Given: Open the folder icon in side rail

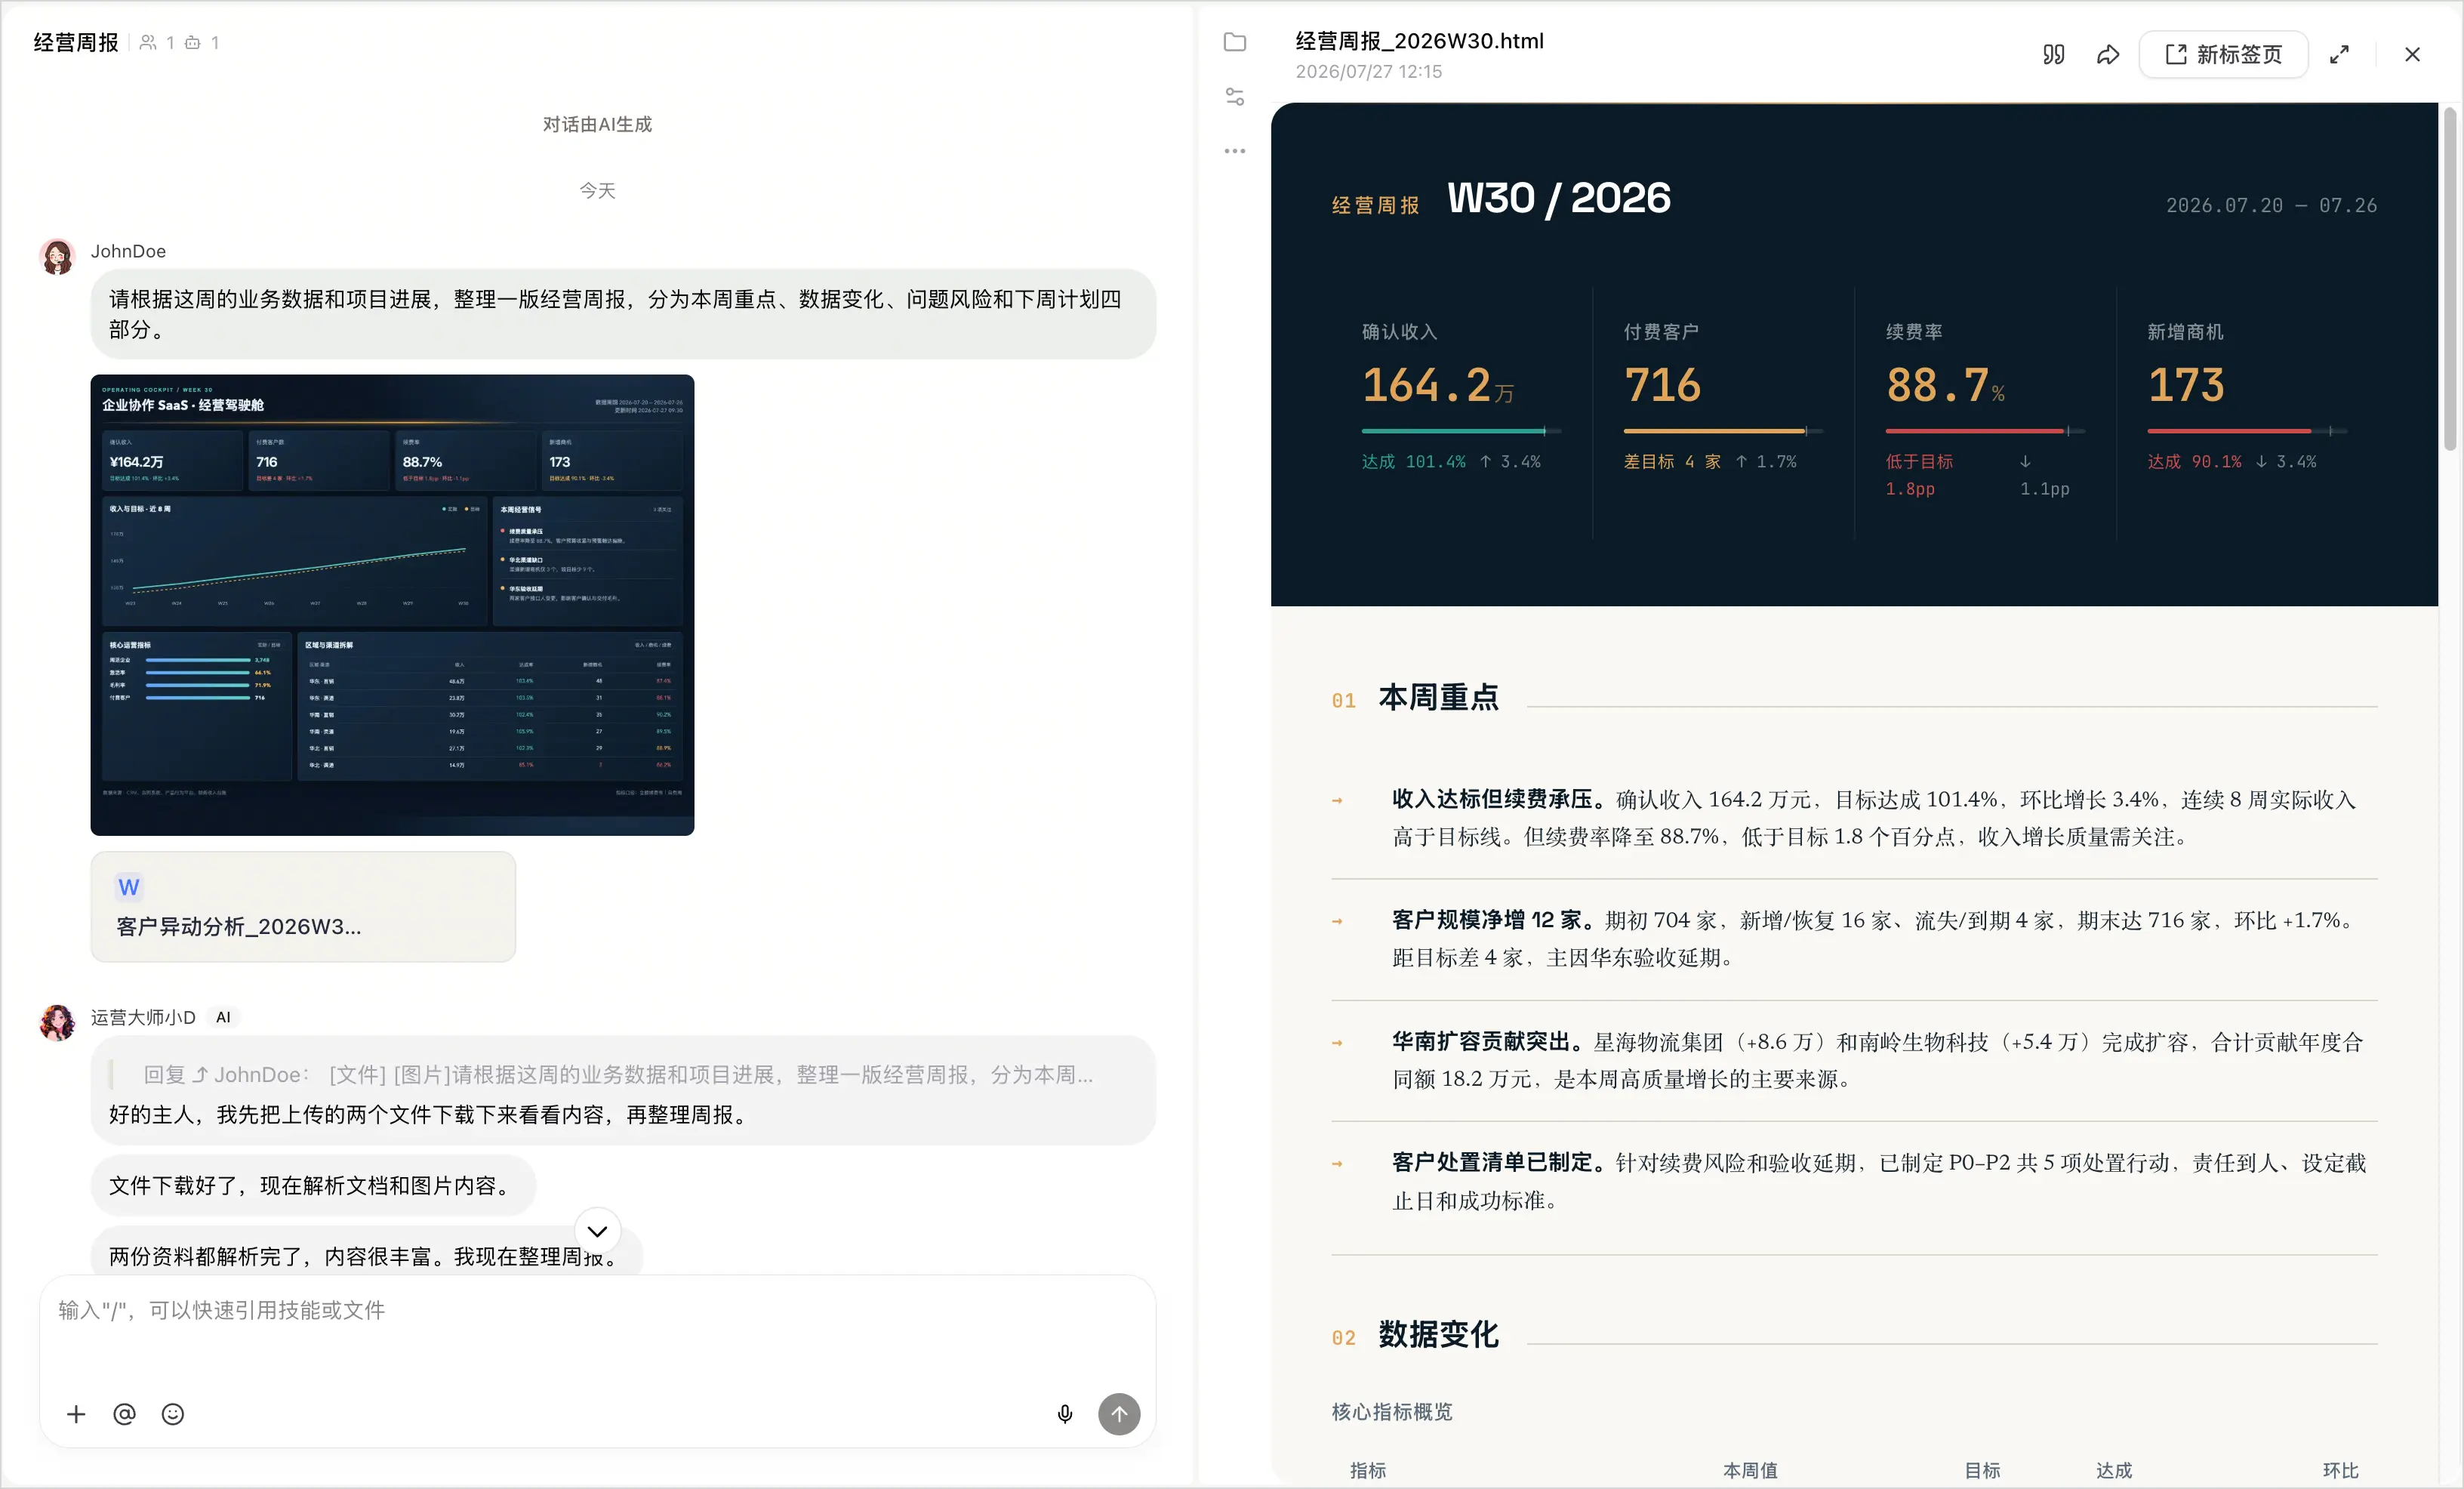Looking at the screenshot, I should (1235, 42).
